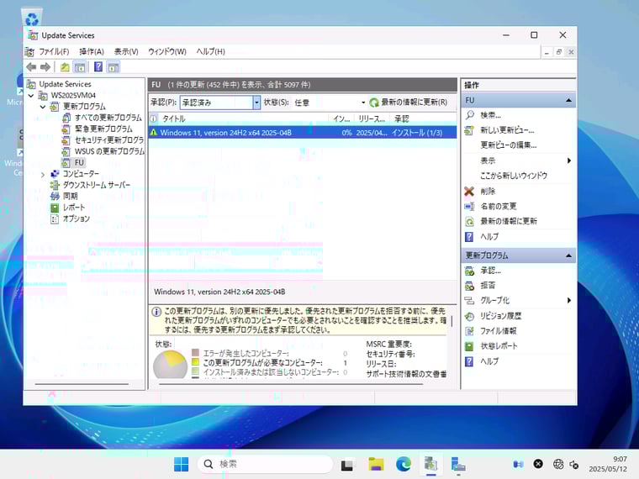Image resolution: width=639 pixels, height=479 pixels.
Task: Open the taskbar clock showing 9:07
Action: pyautogui.click(x=608, y=464)
